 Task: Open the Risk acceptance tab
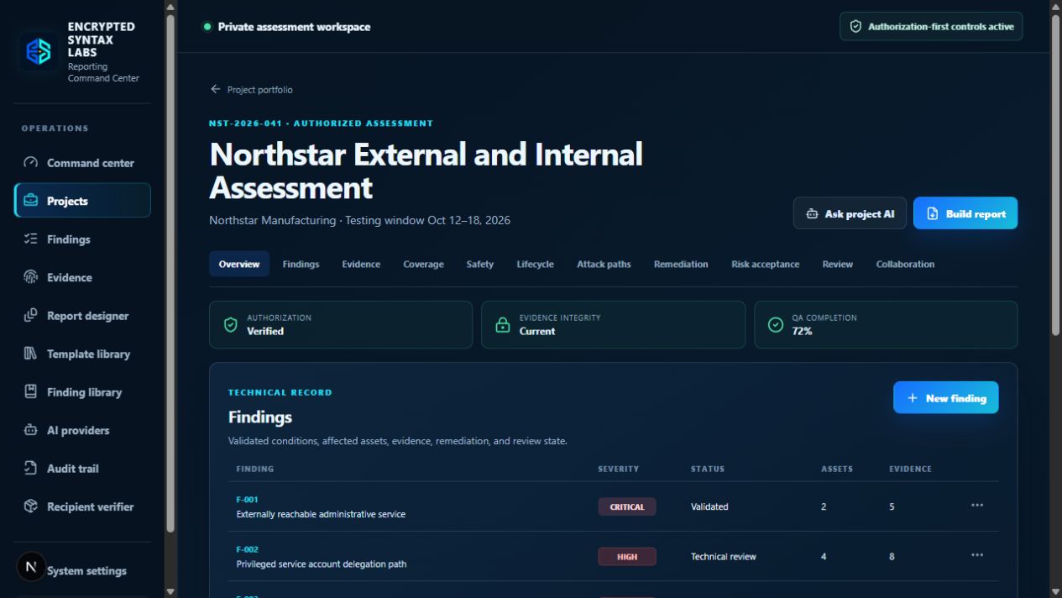765,264
